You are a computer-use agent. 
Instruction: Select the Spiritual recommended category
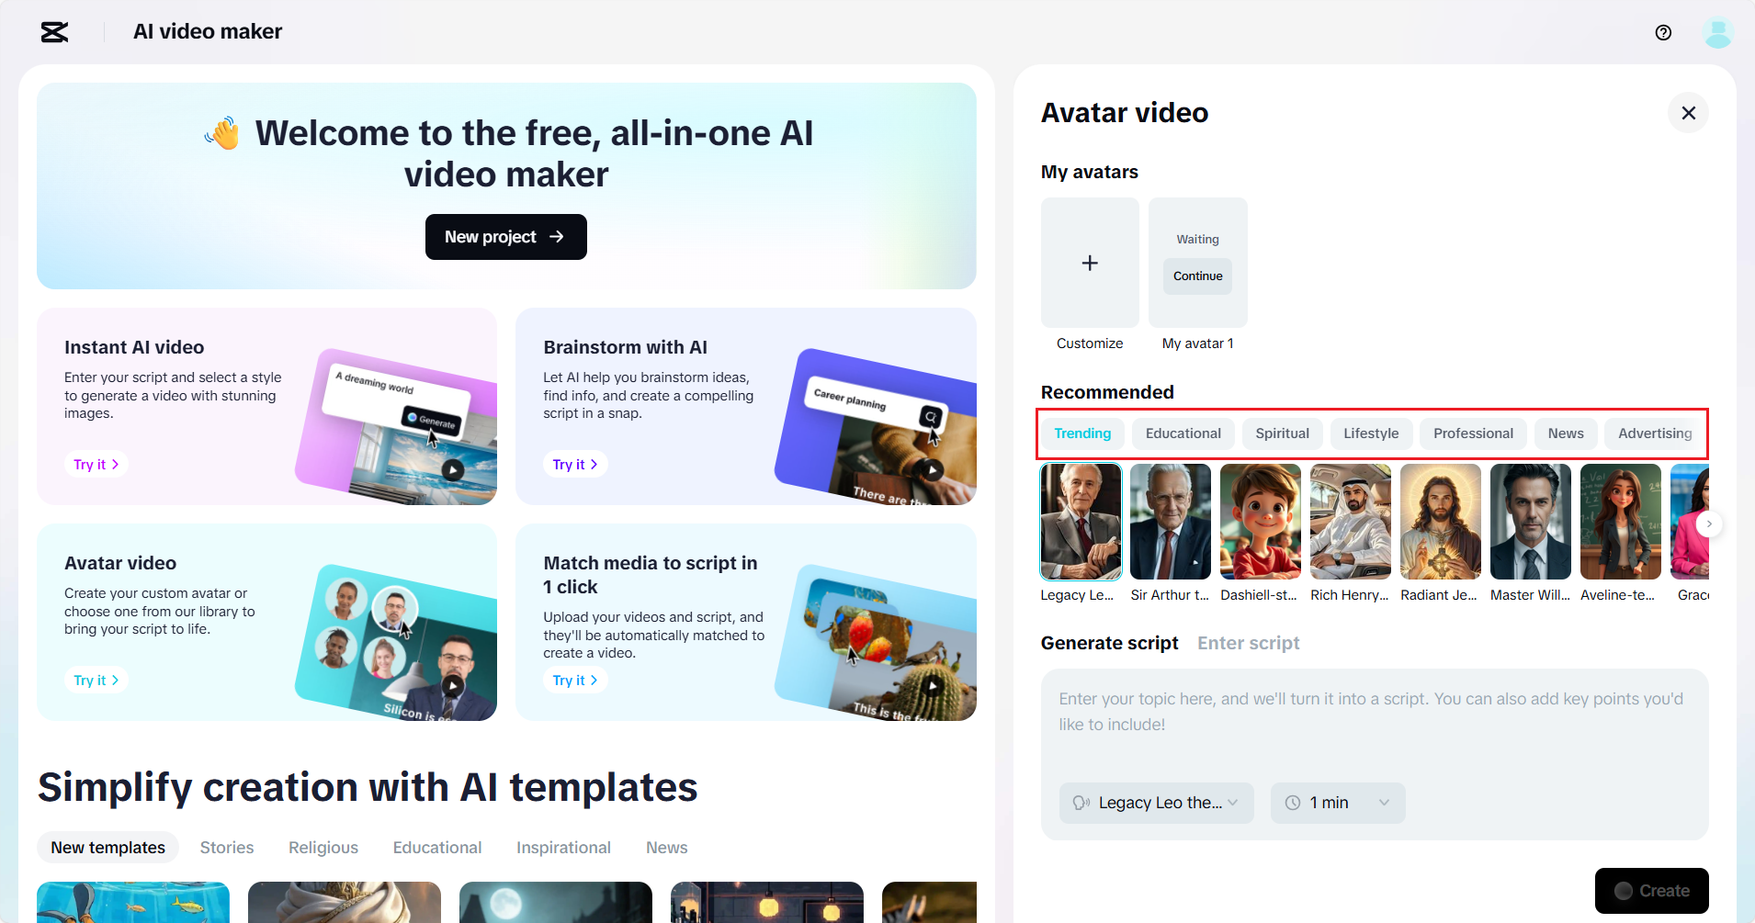click(x=1282, y=433)
